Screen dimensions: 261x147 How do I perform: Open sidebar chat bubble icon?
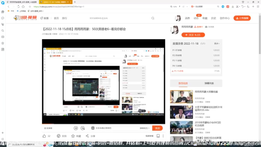[3, 18]
